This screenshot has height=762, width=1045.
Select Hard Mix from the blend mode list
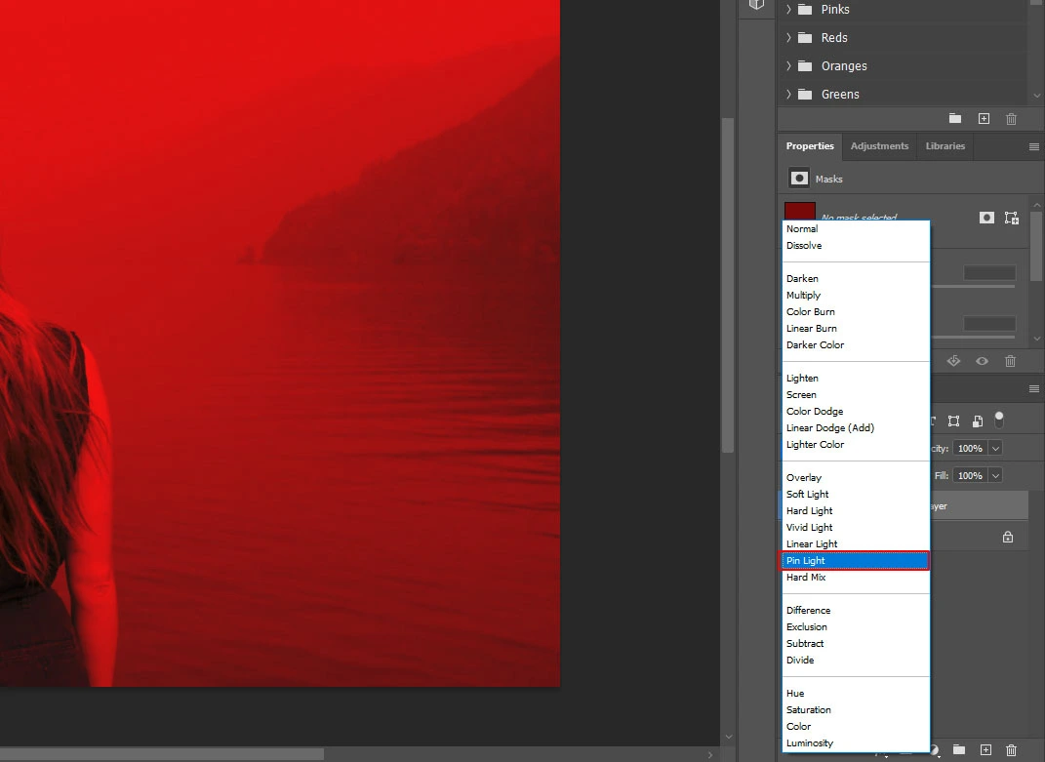(x=806, y=577)
